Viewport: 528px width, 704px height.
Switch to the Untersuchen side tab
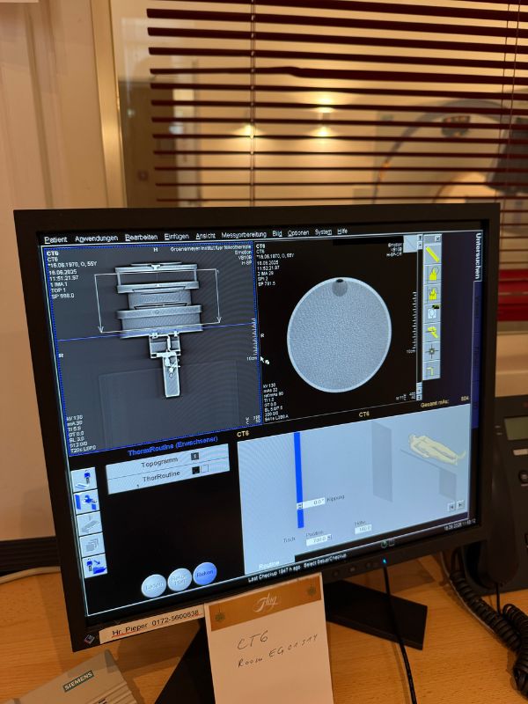pyautogui.click(x=478, y=256)
